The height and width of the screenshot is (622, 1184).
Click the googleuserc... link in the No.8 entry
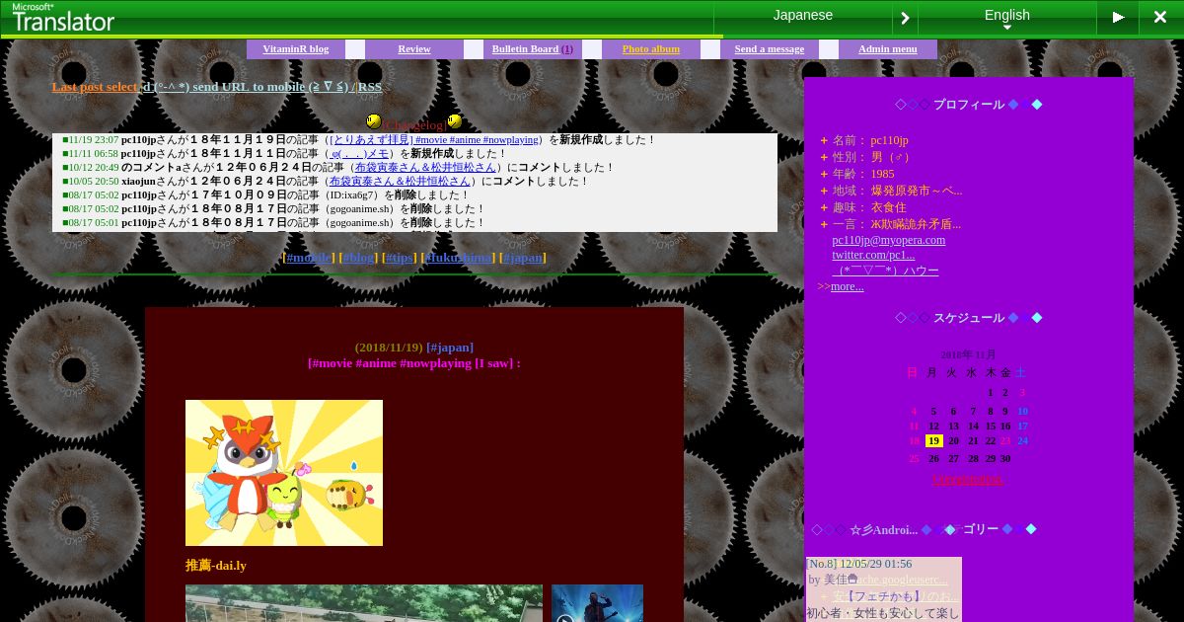pos(904,580)
